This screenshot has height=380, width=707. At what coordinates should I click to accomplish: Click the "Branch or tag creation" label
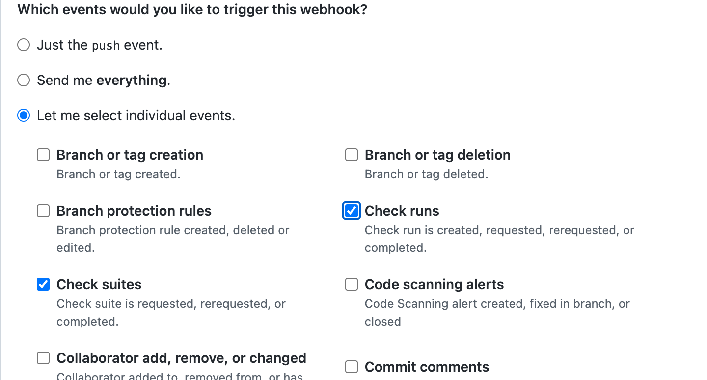pos(130,155)
